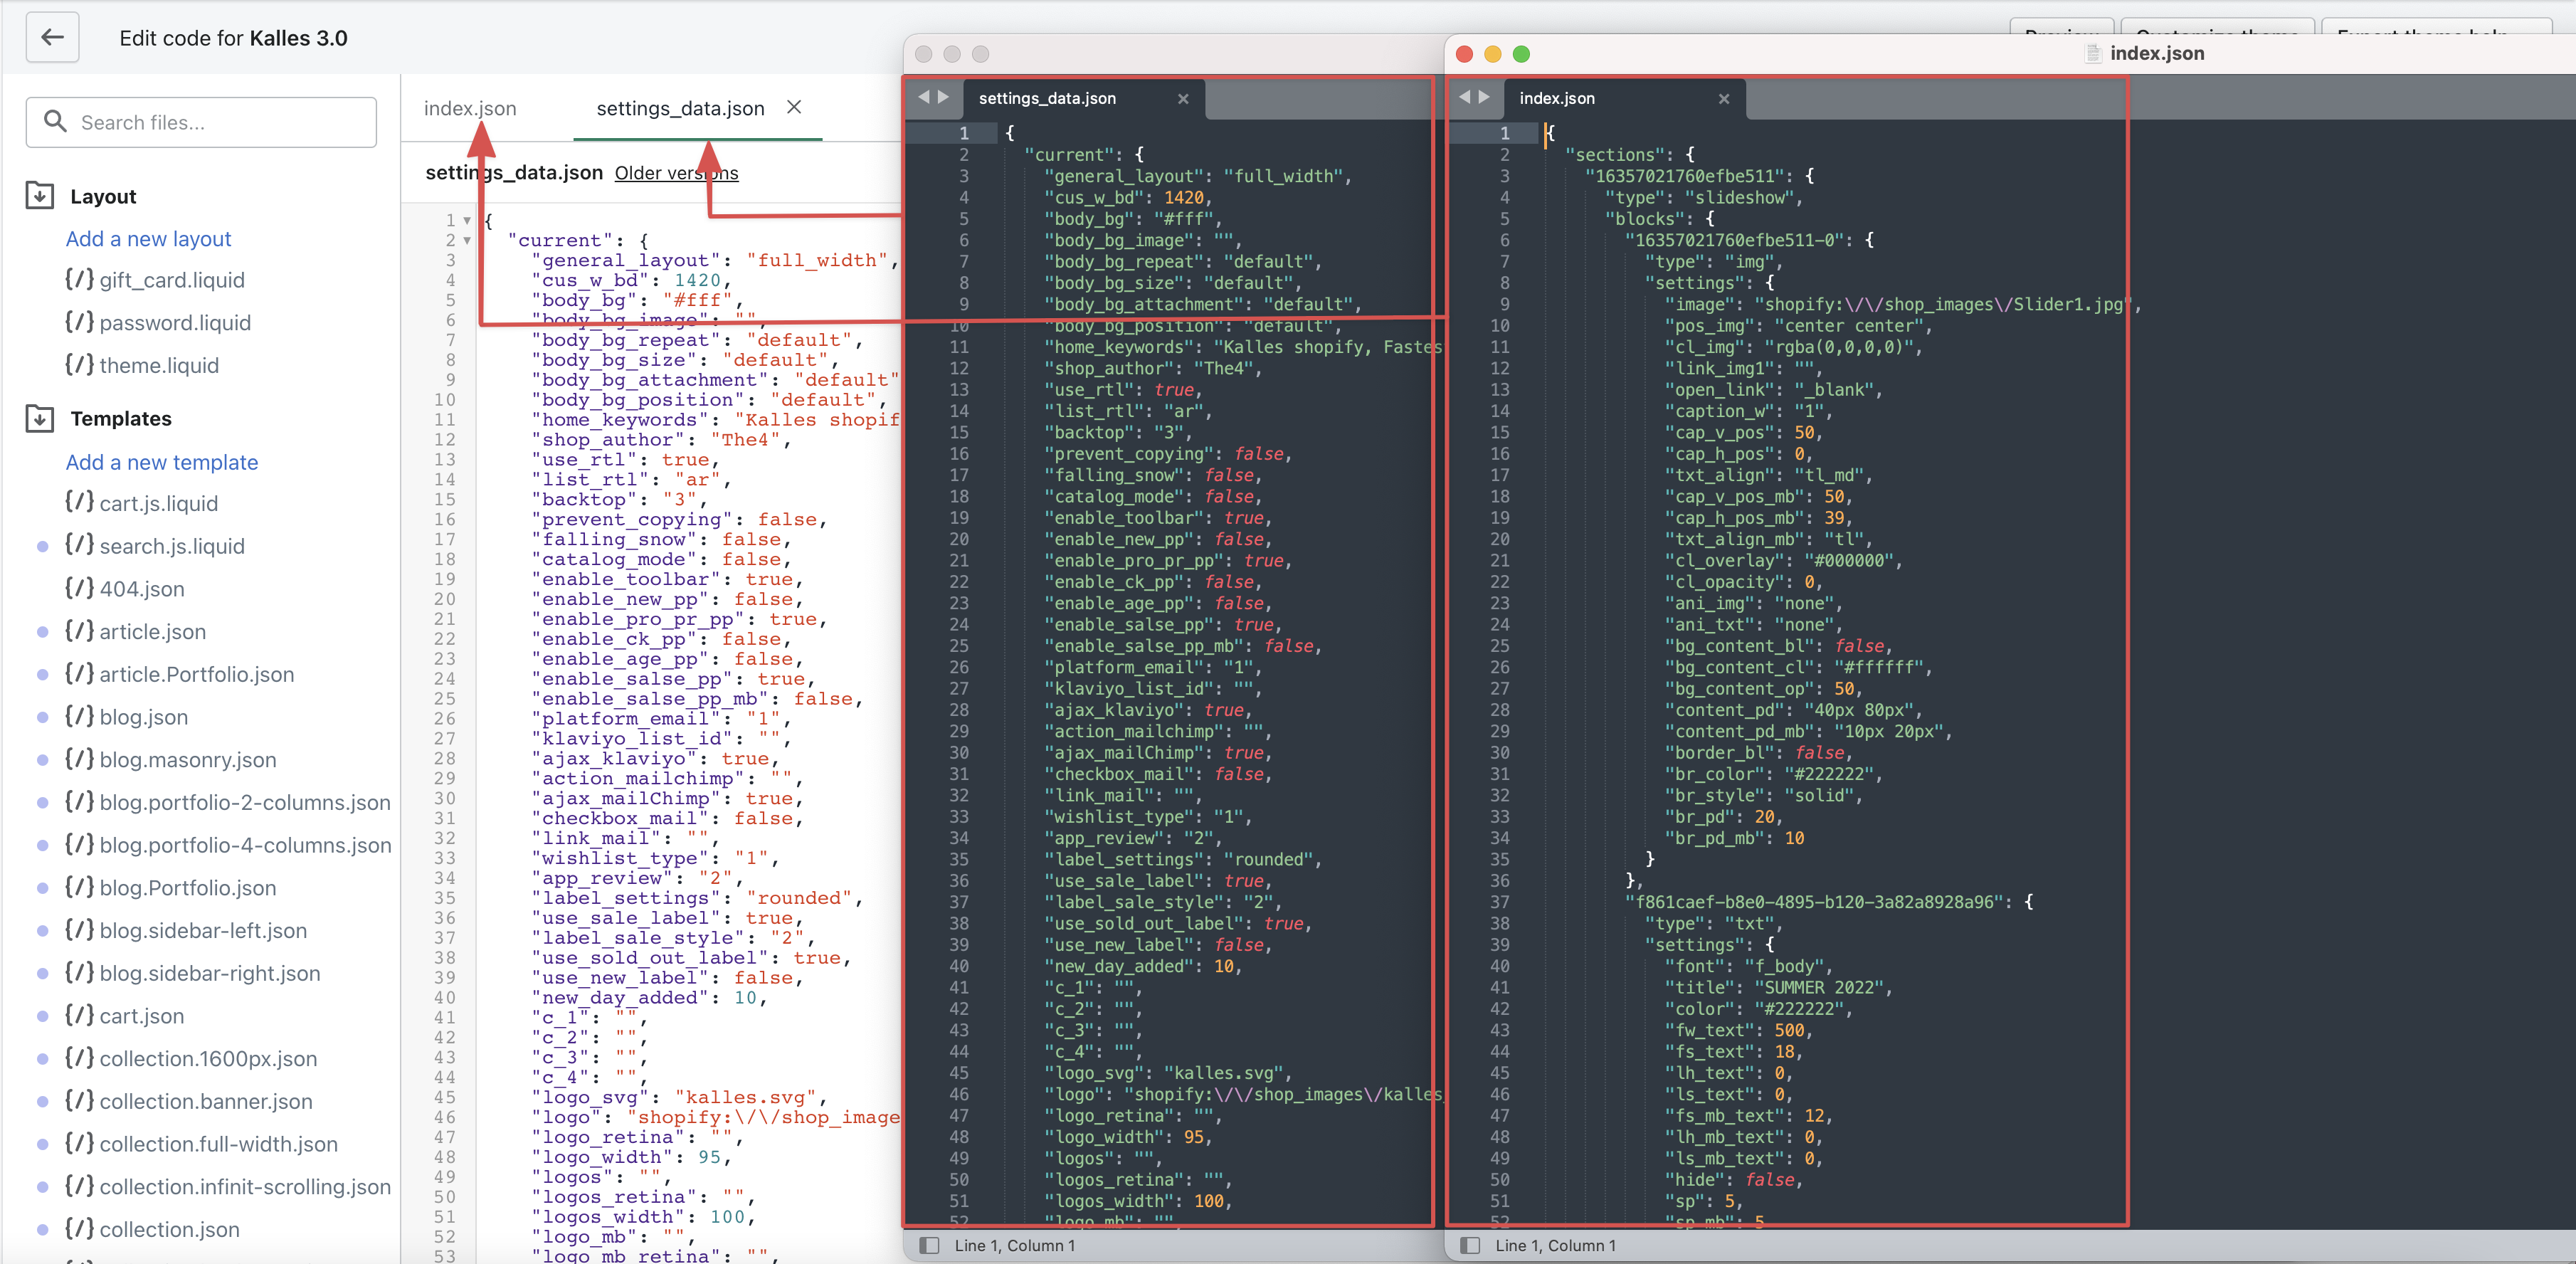
Task: Click the red close button of the index.json window
Action: click(1464, 54)
